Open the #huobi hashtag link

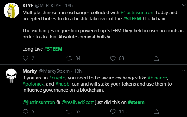point(63,84)
